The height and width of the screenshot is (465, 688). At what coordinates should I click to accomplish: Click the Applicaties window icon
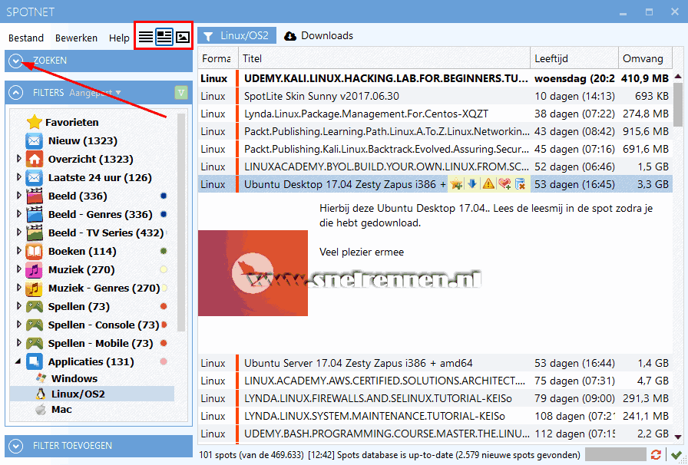(x=34, y=362)
